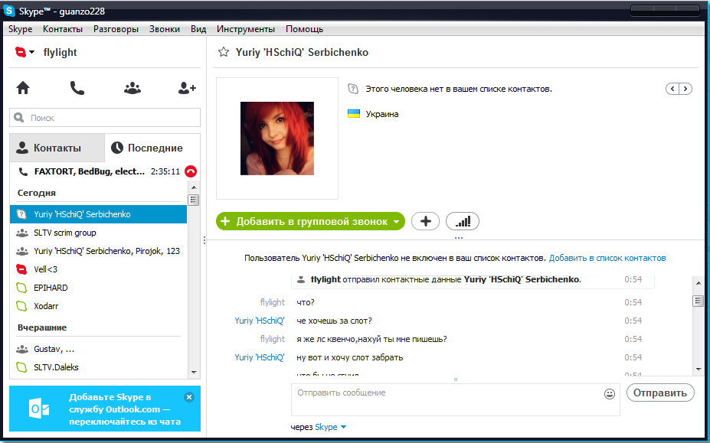Open the Разговоры menu

tap(116, 29)
